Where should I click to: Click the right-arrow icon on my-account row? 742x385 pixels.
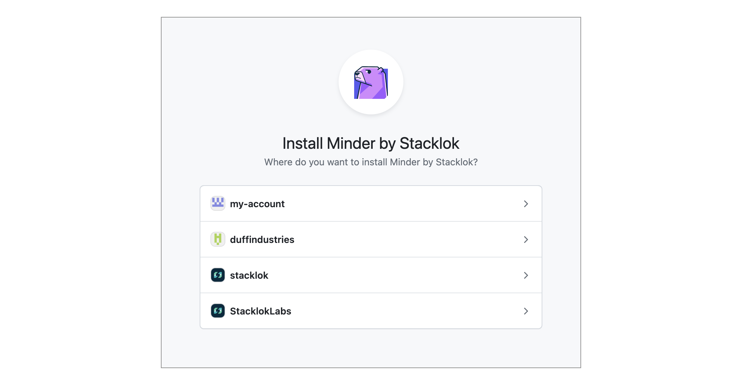pos(526,204)
